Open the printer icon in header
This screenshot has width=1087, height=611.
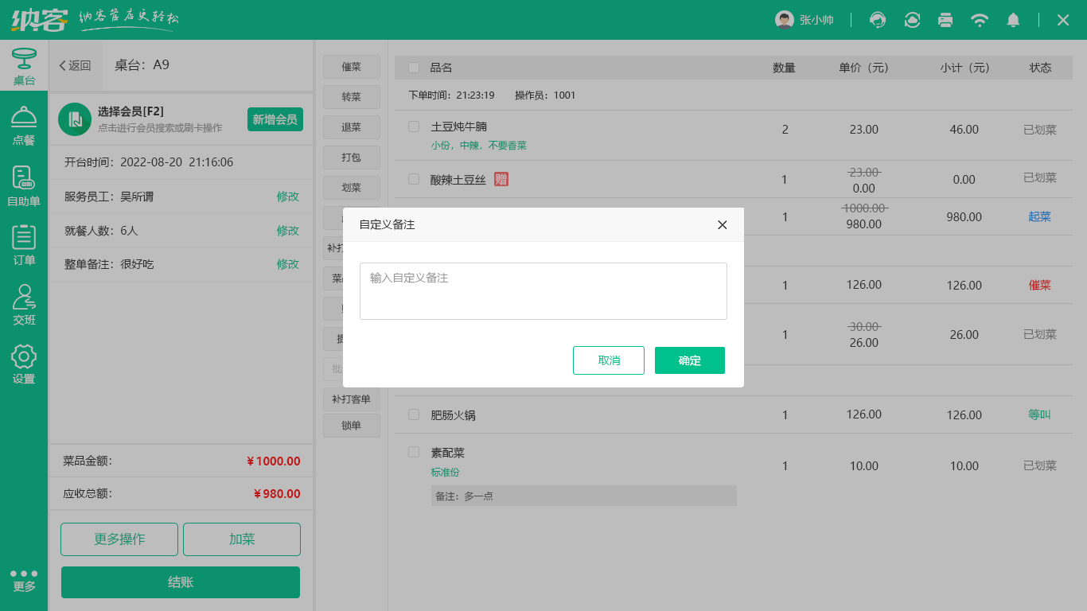[x=945, y=20]
